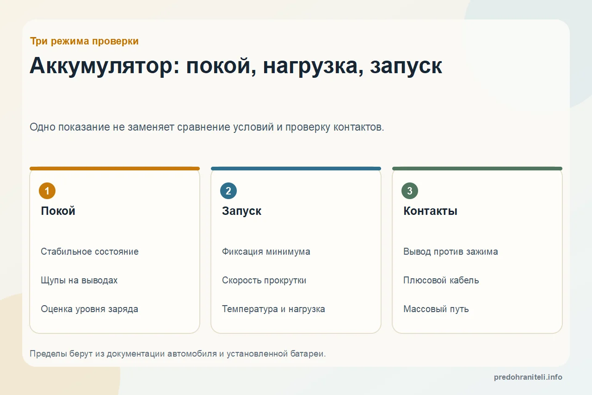The height and width of the screenshot is (395, 592).
Task: Click the sentence starting 'Одно показание не заменяет'
Action: click(x=207, y=127)
